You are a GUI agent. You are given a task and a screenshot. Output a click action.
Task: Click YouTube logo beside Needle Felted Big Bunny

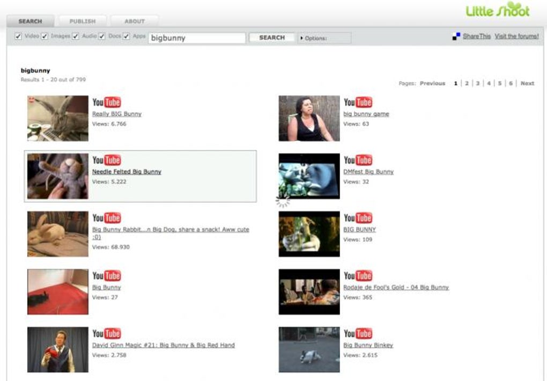(x=107, y=160)
